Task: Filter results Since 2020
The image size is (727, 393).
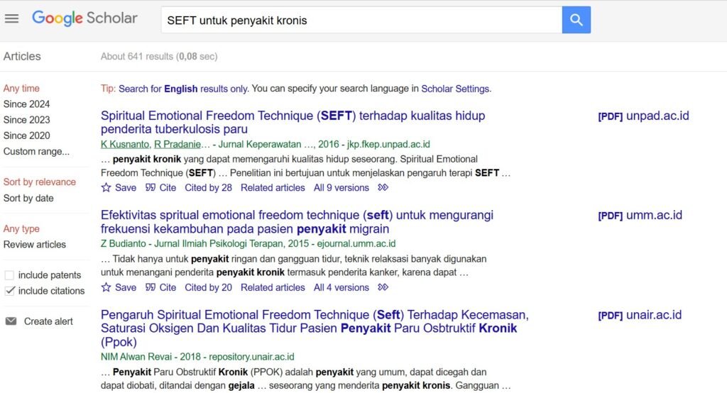Action: click(26, 135)
